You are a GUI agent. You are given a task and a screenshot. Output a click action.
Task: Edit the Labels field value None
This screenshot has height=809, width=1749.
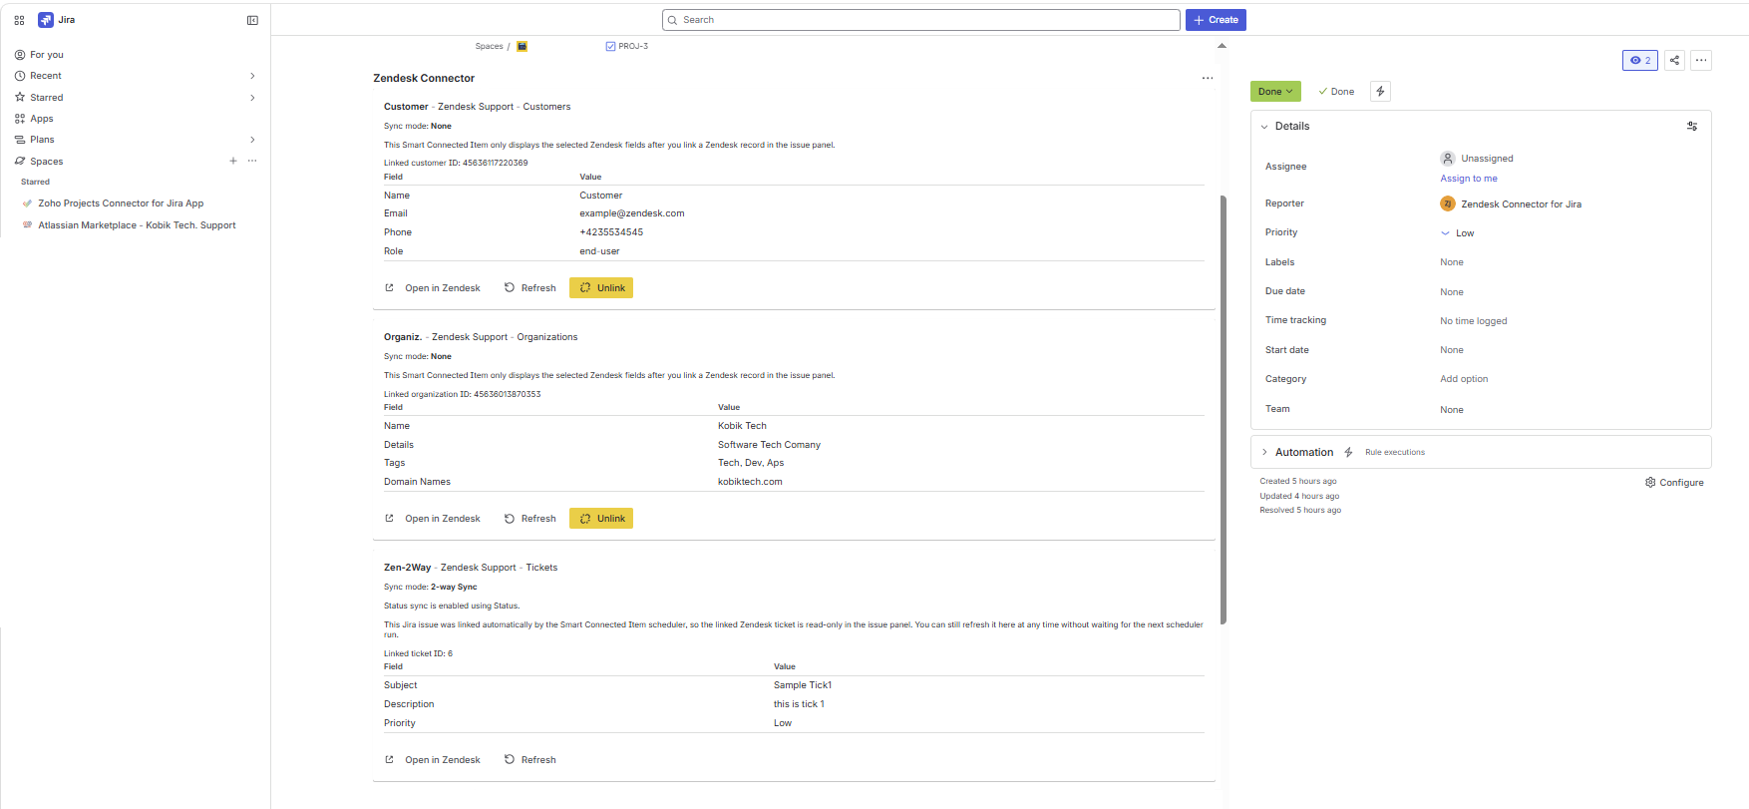click(1452, 262)
